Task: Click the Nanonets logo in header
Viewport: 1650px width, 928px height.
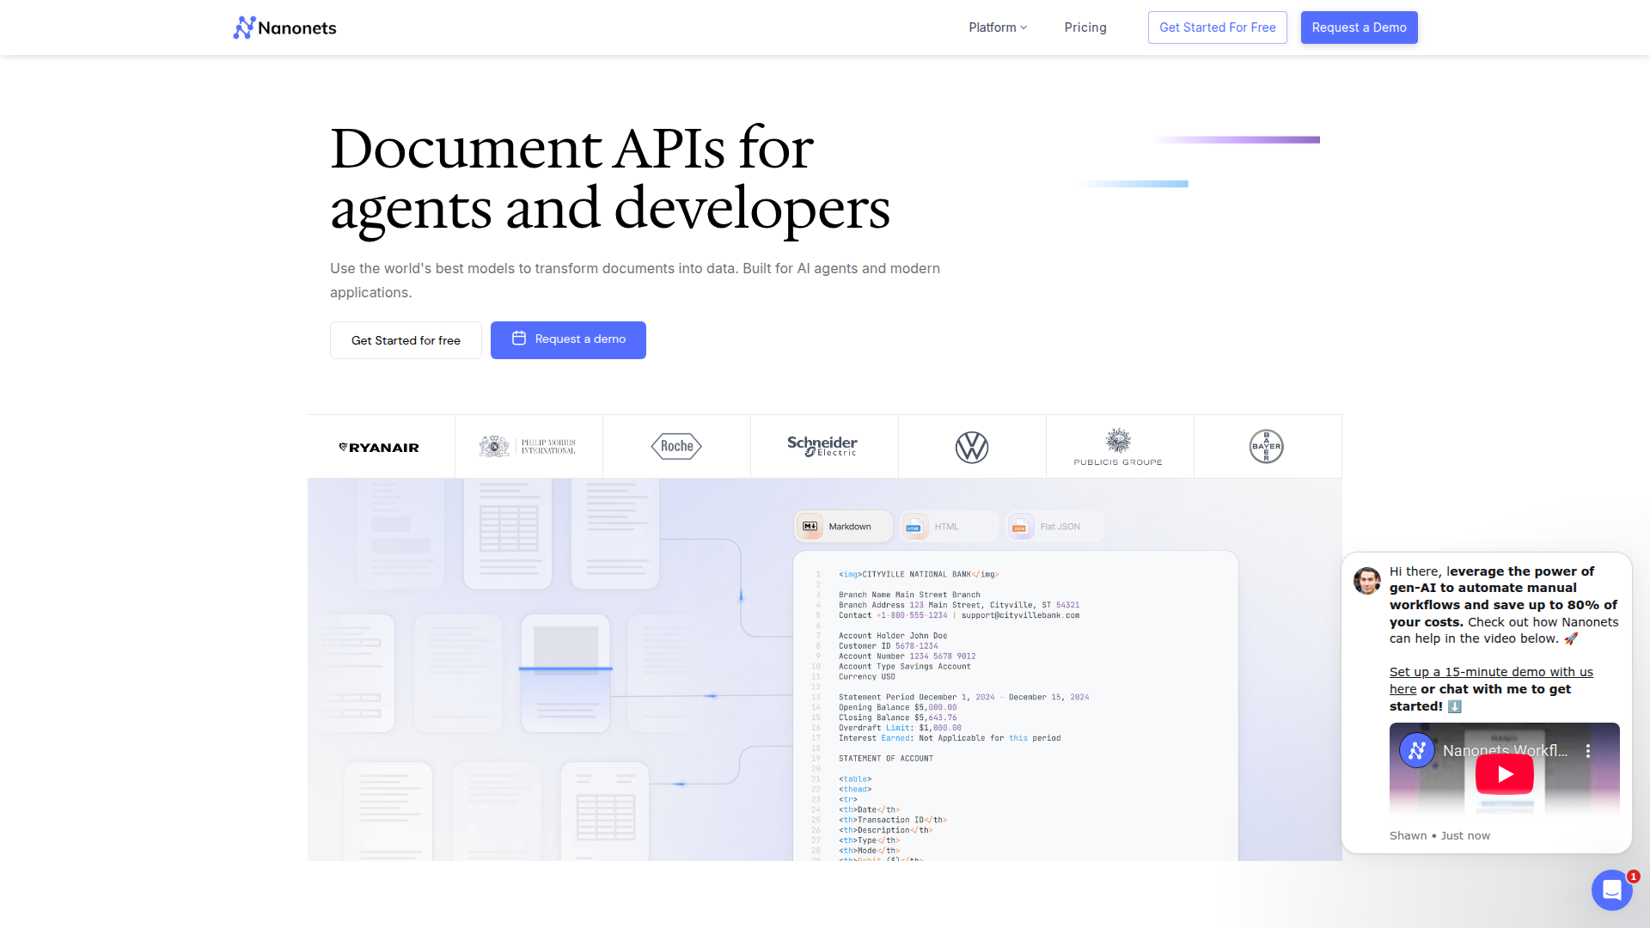Action: (284, 27)
